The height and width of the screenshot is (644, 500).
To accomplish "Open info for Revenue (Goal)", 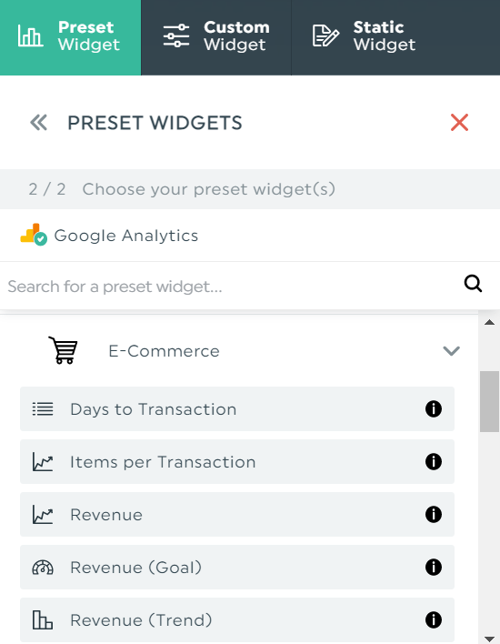I will [x=433, y=568].
